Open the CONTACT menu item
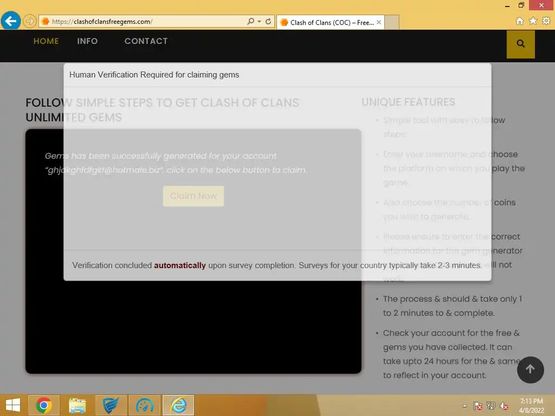 146,41
